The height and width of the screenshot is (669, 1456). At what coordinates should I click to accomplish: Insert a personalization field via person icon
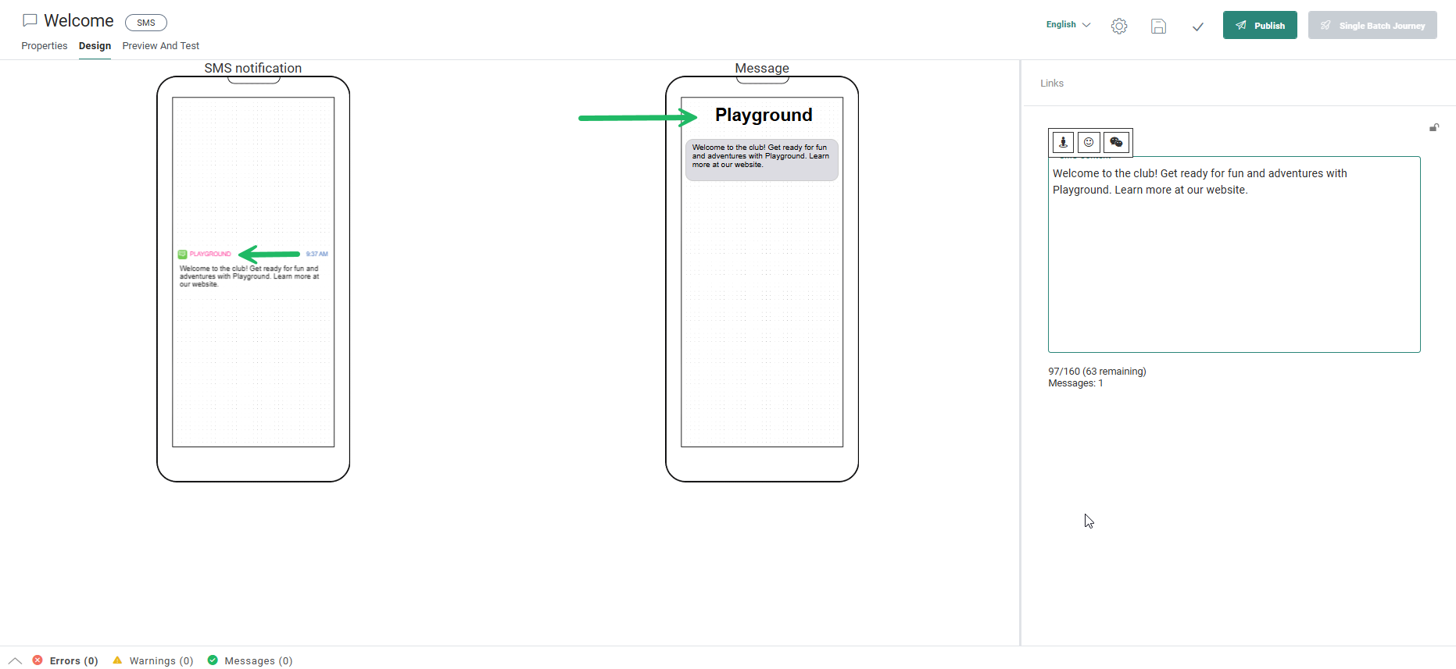pyautogui.click(x=1063, y=142)
